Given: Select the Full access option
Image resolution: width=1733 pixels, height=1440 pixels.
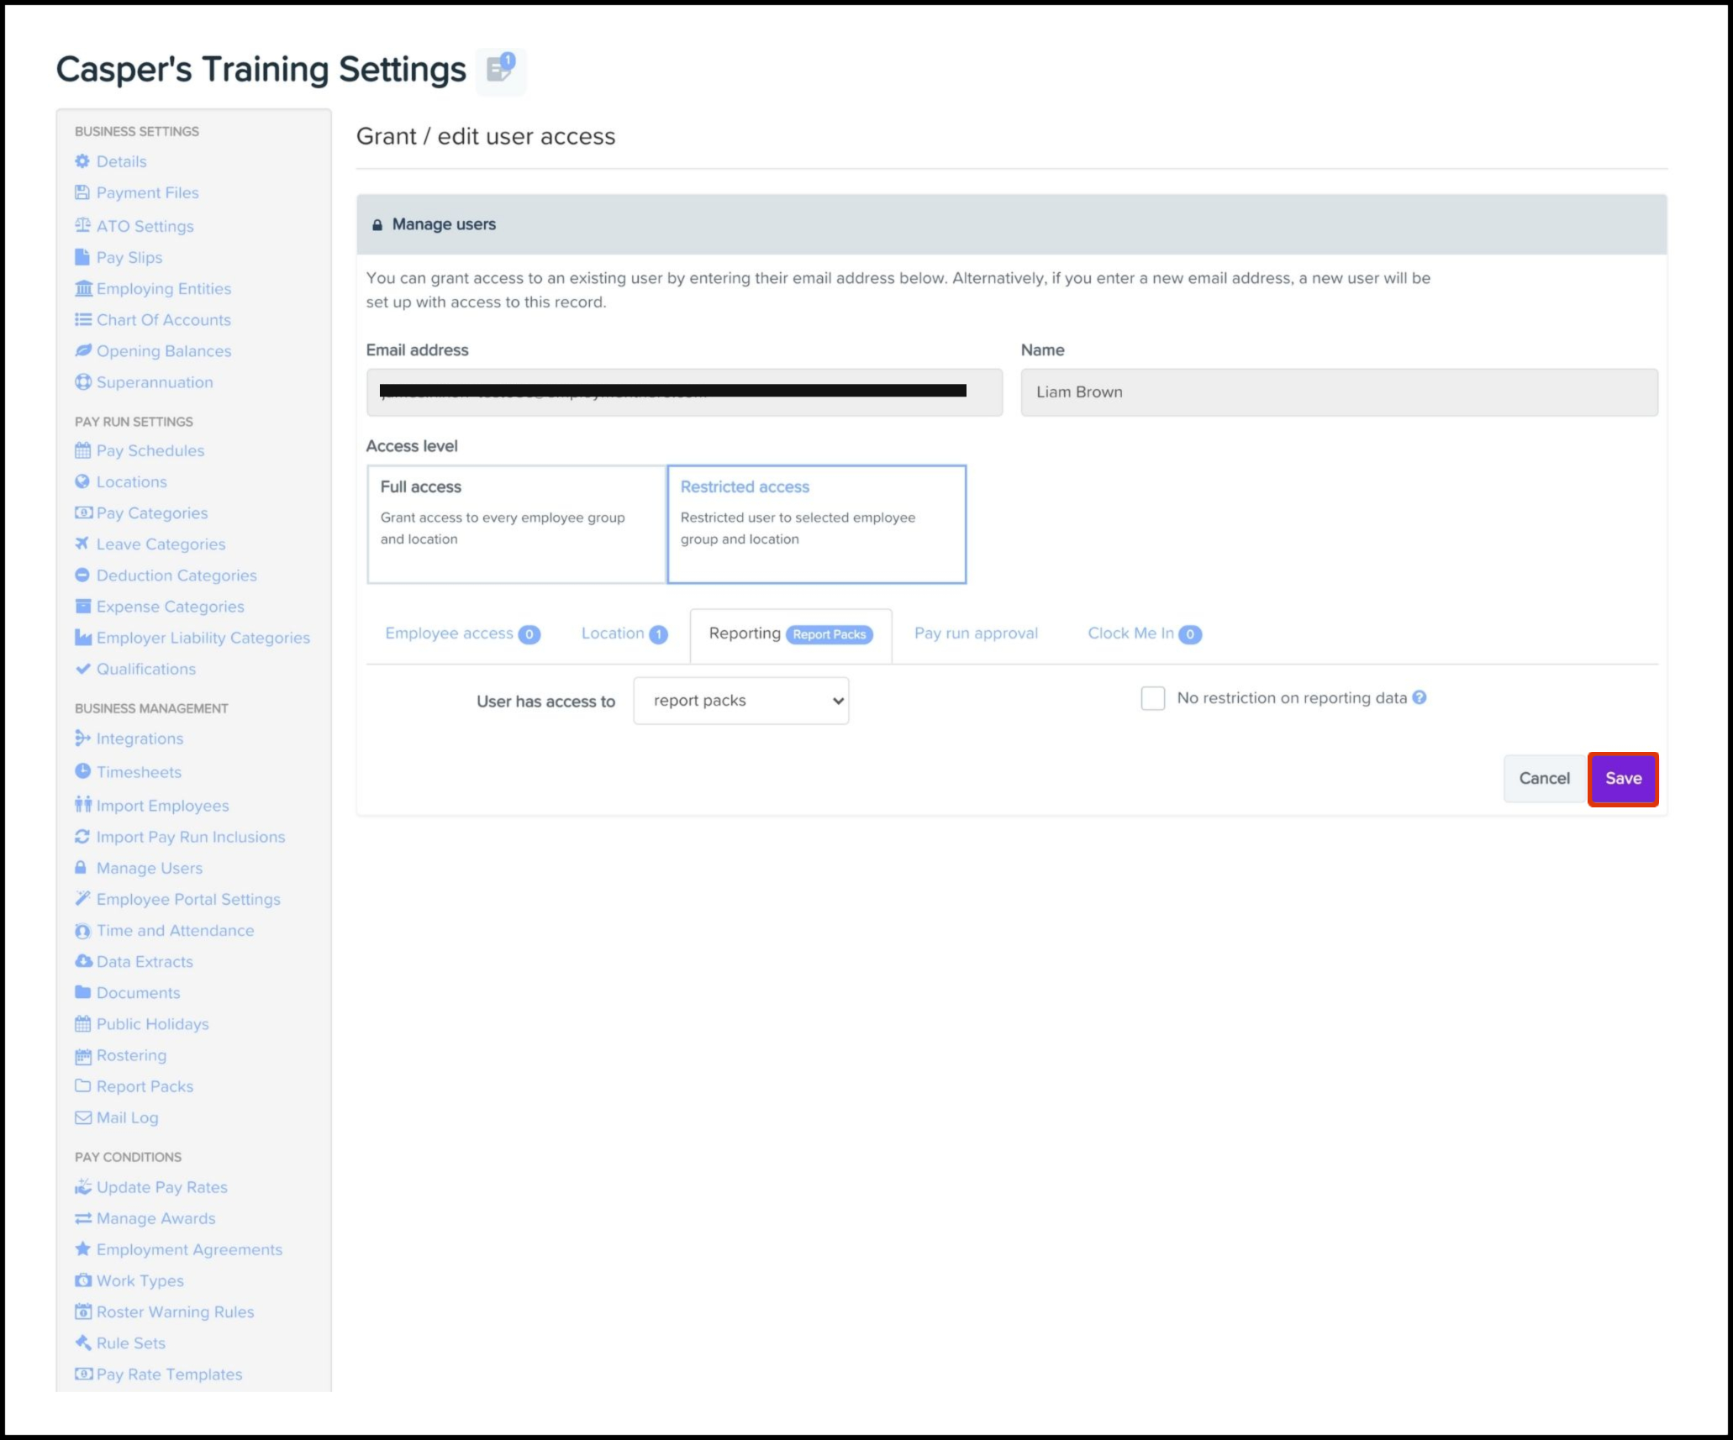Looking at the screenshot, I should (516, 523).
